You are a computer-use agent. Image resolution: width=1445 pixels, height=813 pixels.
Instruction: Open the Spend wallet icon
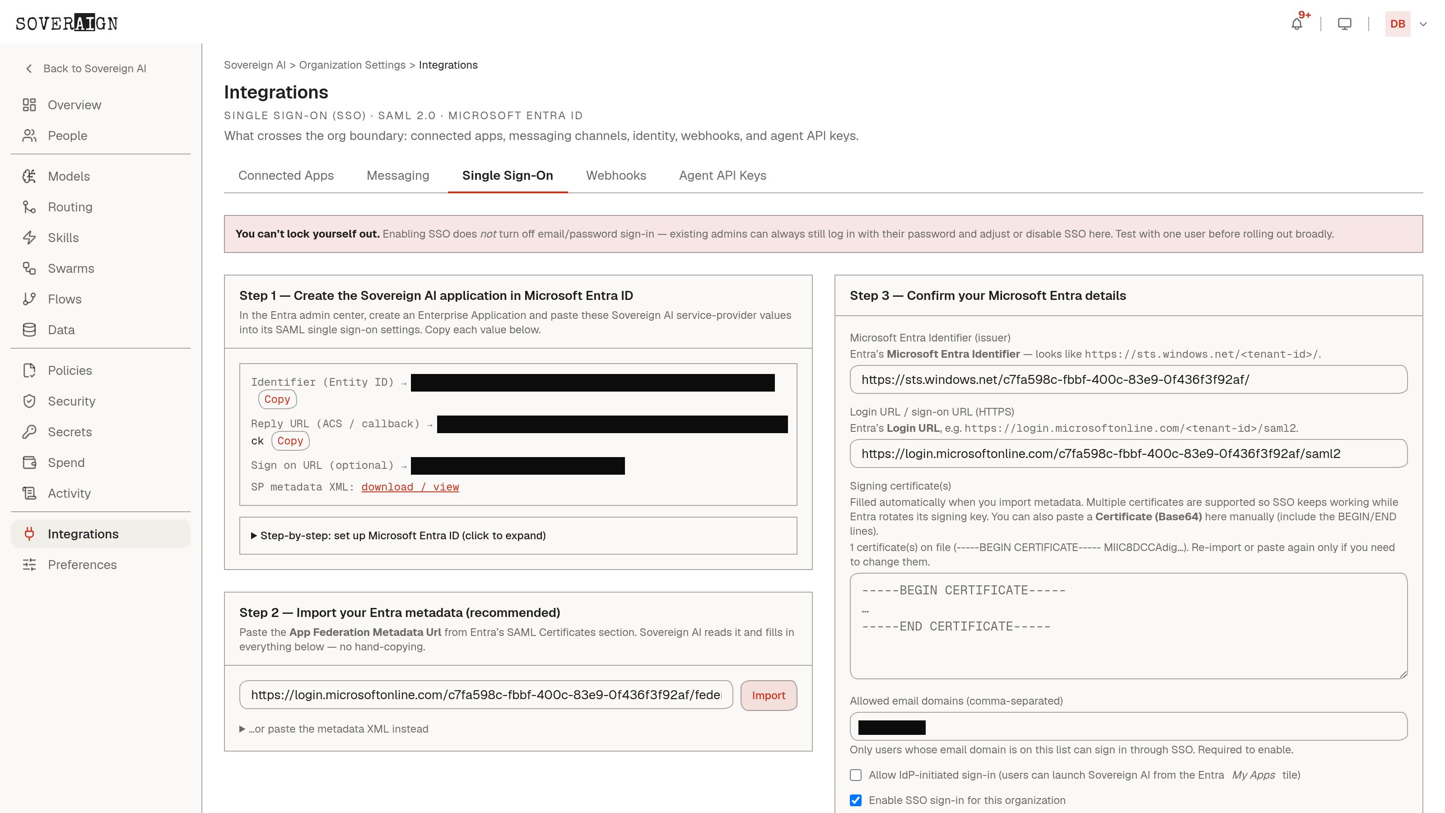pyautogui.click(x=29, y=463)
